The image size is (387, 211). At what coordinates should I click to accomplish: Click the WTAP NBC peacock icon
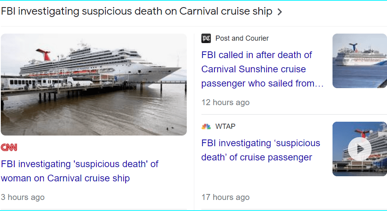(206, 126)
